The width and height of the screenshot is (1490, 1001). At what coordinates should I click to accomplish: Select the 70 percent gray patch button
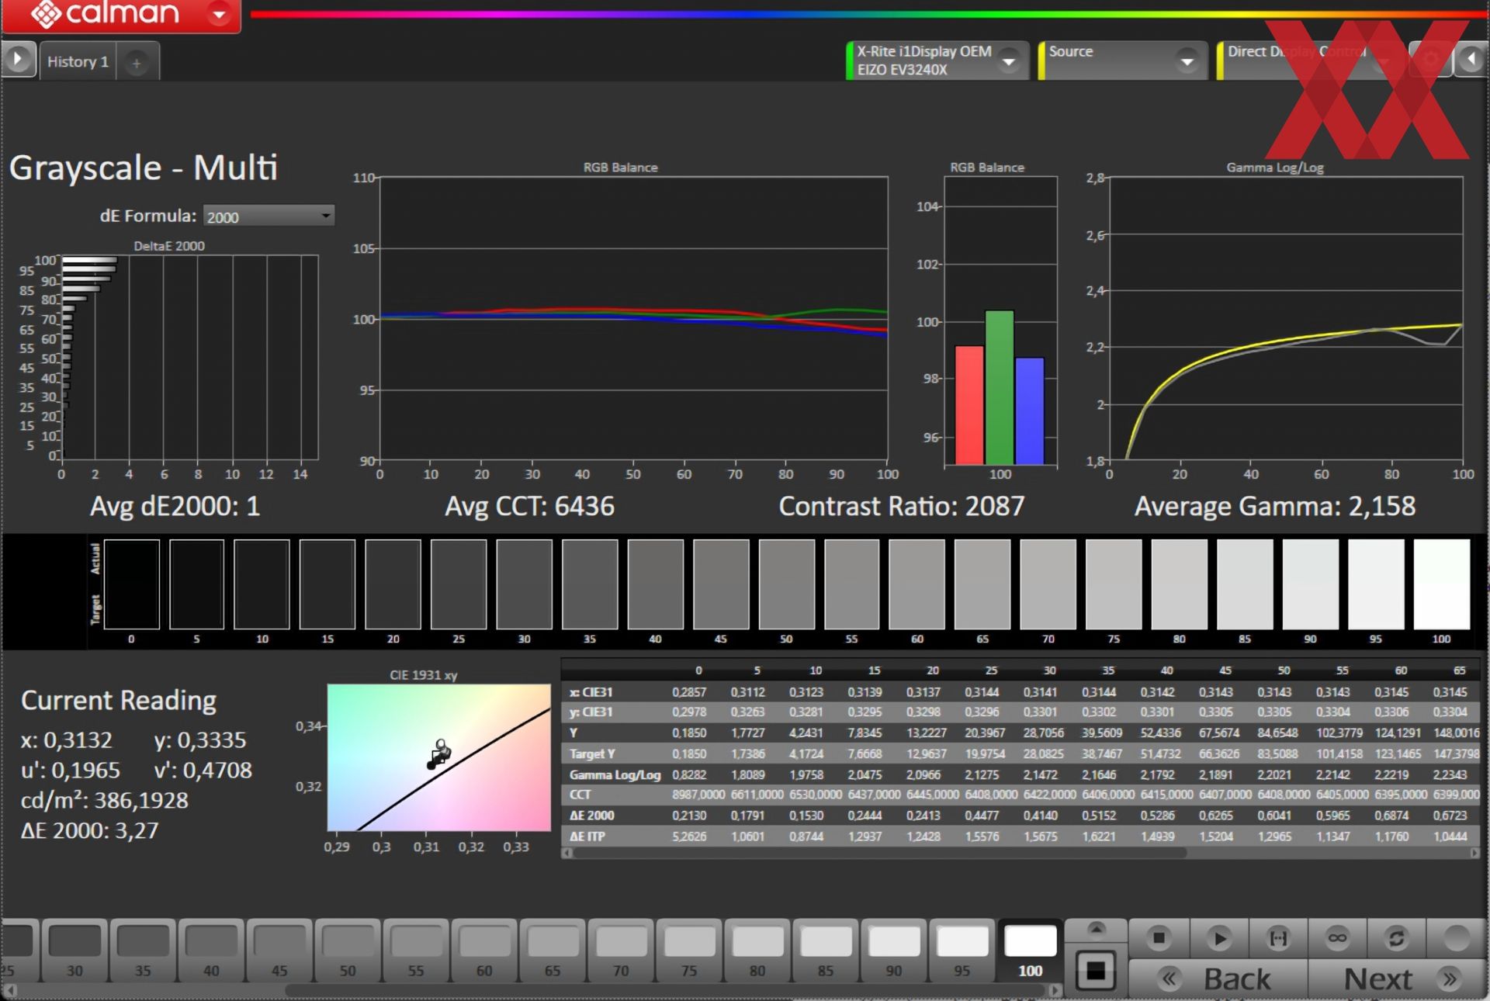(x=621, y=951)
